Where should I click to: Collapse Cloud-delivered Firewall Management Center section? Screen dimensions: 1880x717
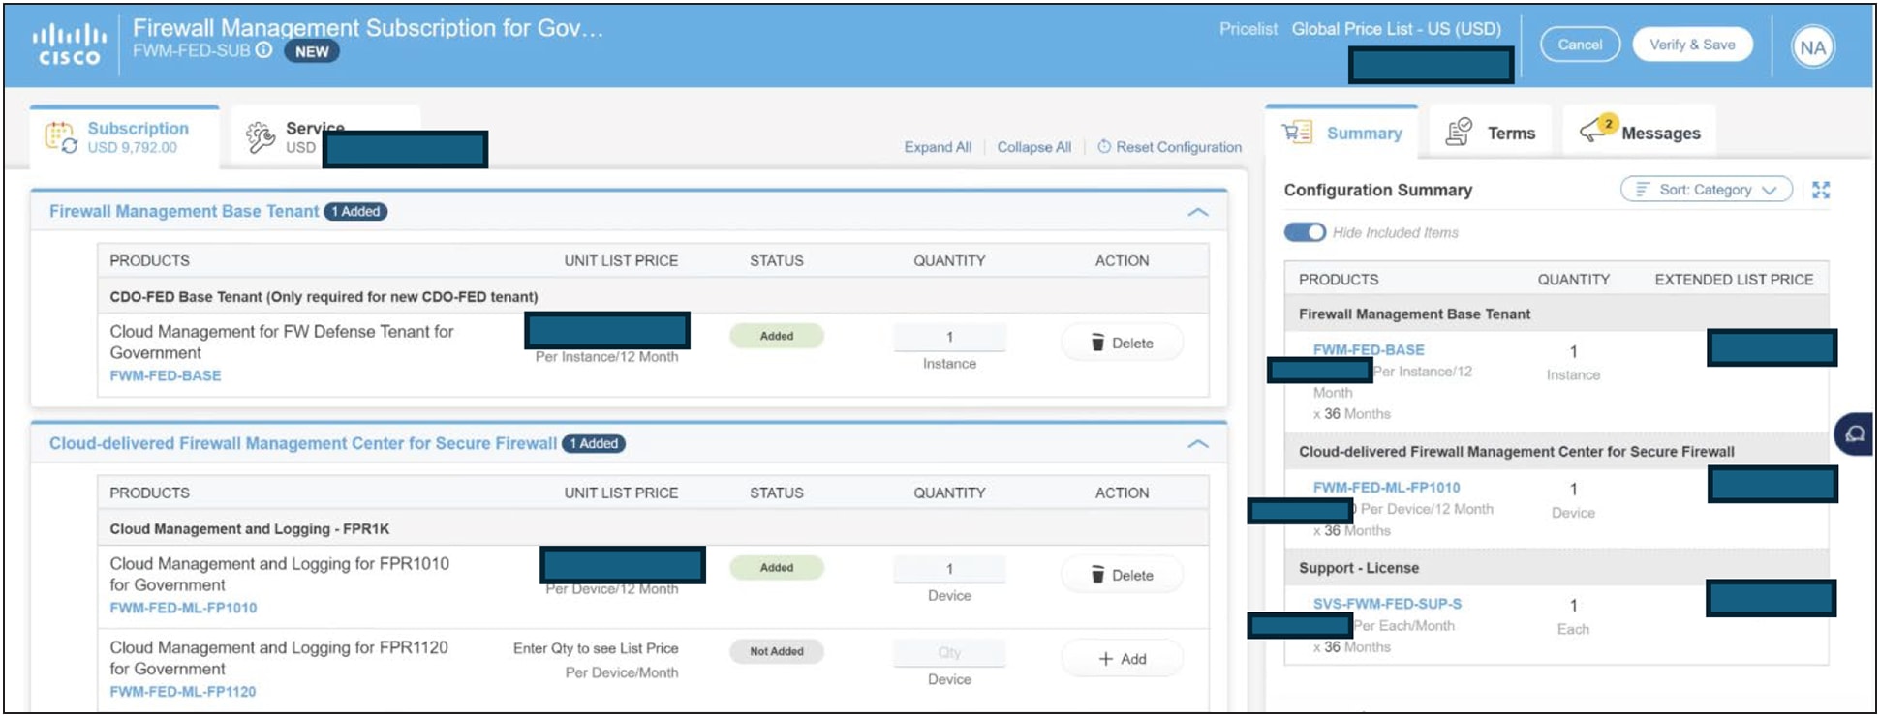click(1198, 444)
